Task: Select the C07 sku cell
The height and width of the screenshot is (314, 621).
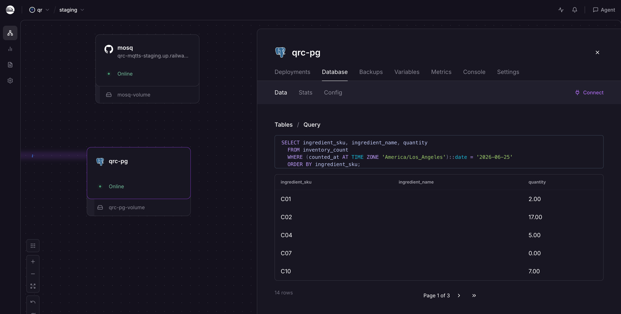Action: point(286,253)
